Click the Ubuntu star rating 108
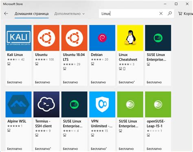 point(44,59)
